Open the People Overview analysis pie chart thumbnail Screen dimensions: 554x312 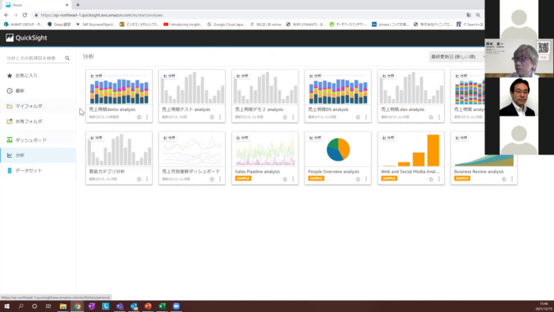[x=338, y=150]
